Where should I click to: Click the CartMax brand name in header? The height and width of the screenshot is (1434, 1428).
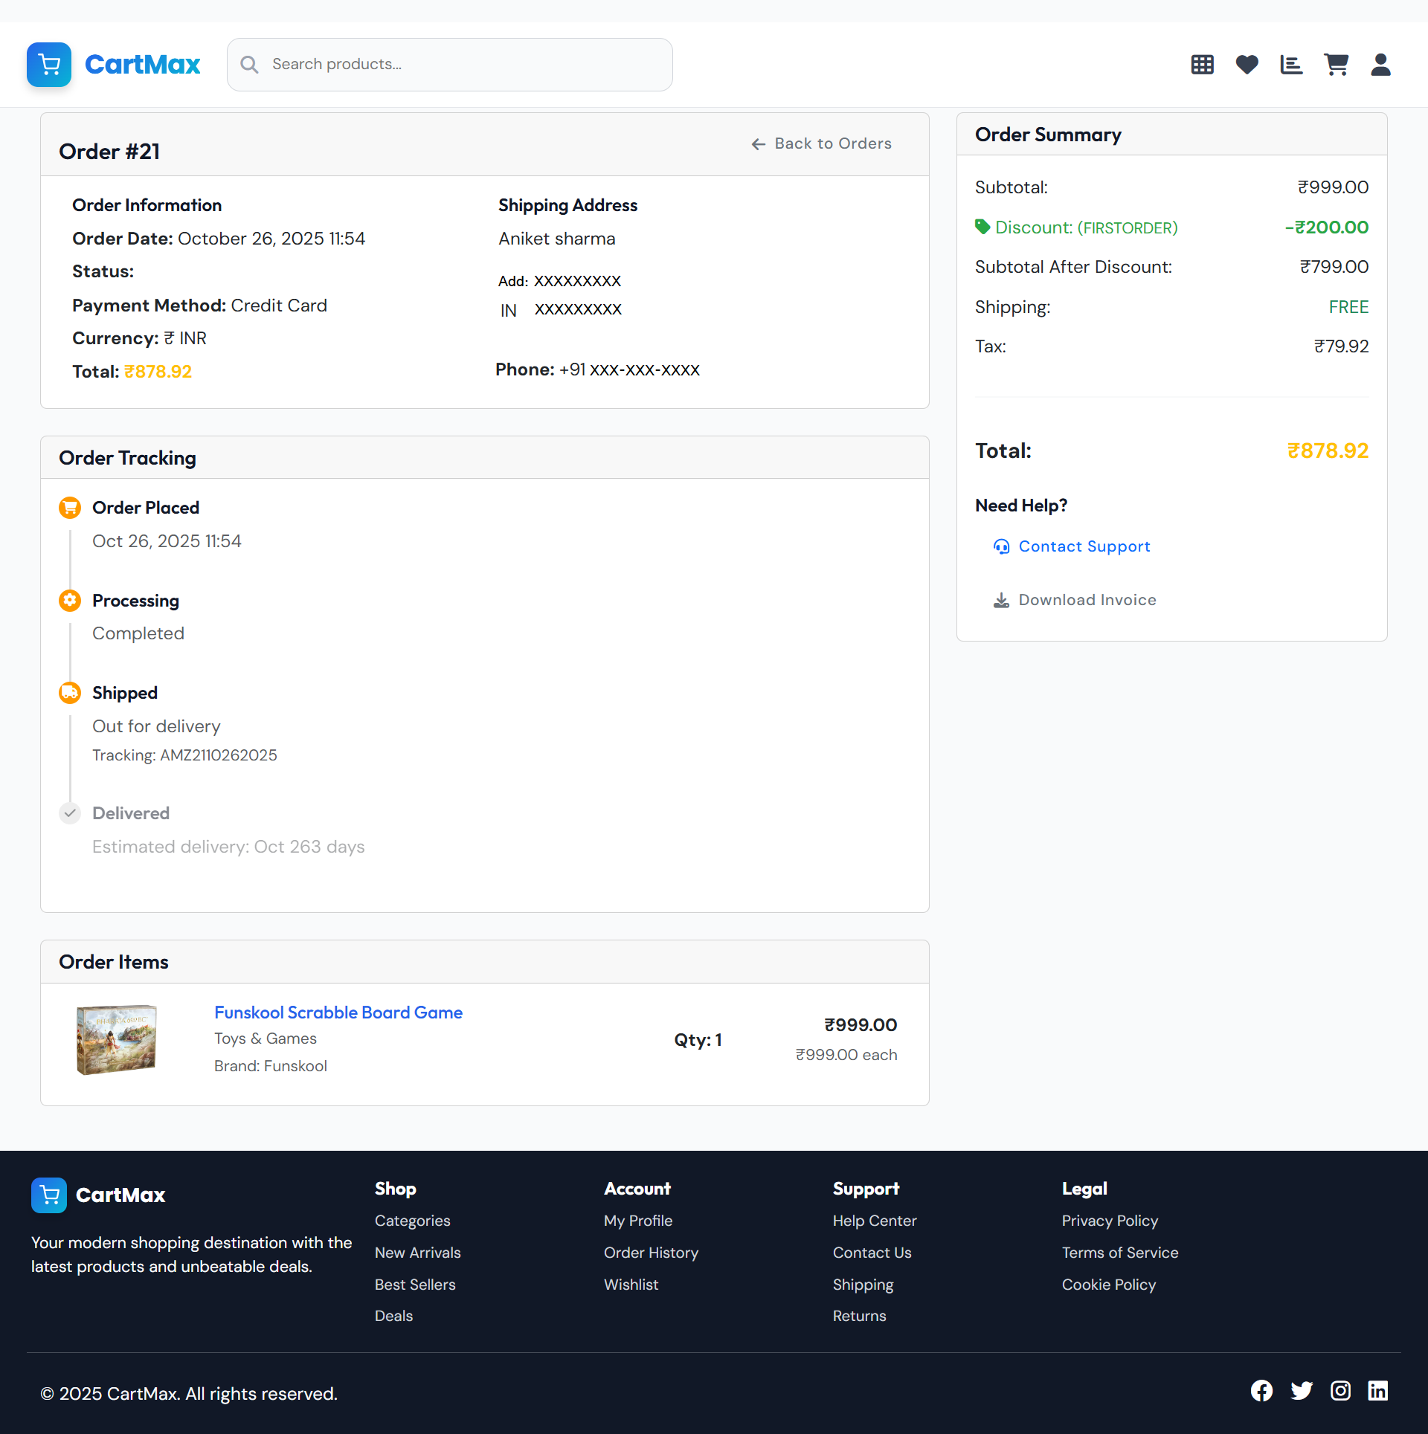143,65
